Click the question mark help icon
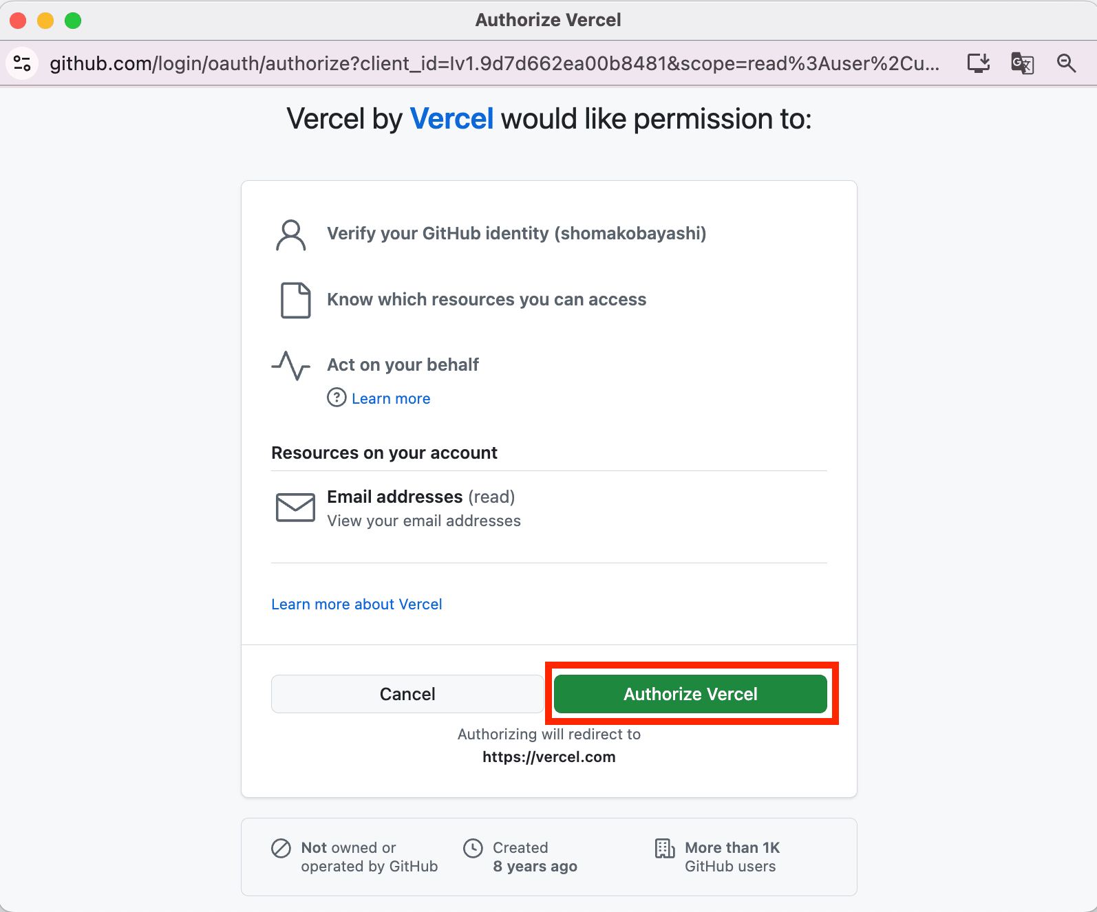The width and height of the screenshot is (1097, 912). click(337, 398)
